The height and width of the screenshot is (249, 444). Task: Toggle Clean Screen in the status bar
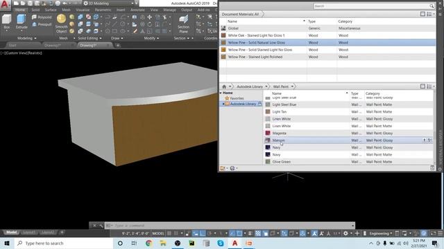click(433, 234)
